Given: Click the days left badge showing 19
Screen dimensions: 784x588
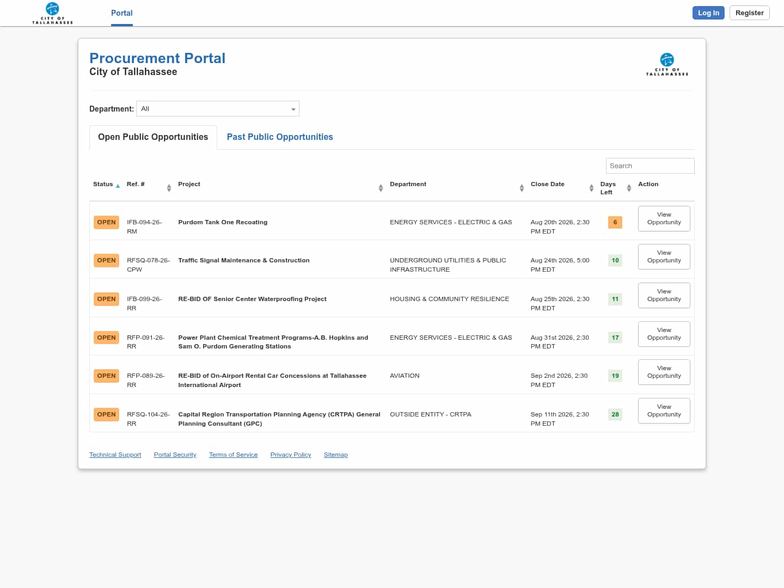Looking at the screenshot, I should pyautogui.click(x=615, y=376).
